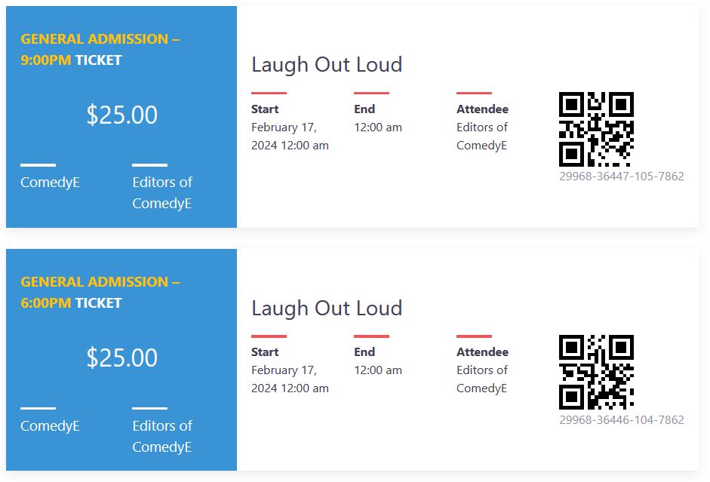Click Editors of ComedyE in the 9:00PM blue panel
710x482 pixels.
pyautogui.click(x=162, y=192)
